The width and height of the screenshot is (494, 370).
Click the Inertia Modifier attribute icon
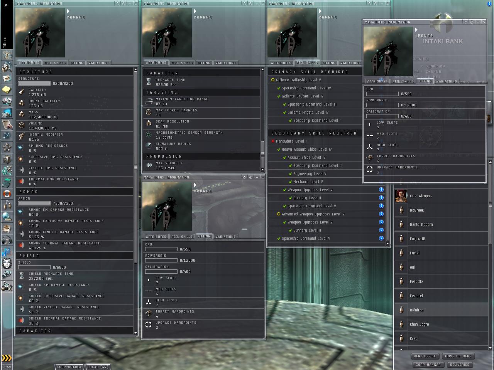coord(22,136)
